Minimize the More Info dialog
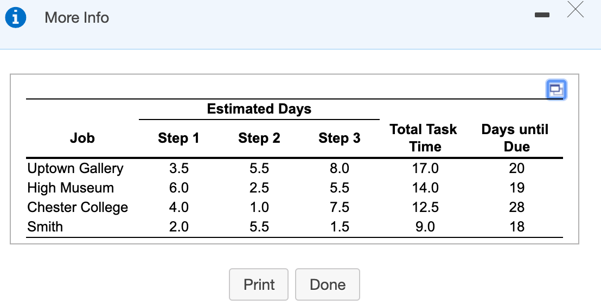 pyautogui.click(x=541, y=17)
